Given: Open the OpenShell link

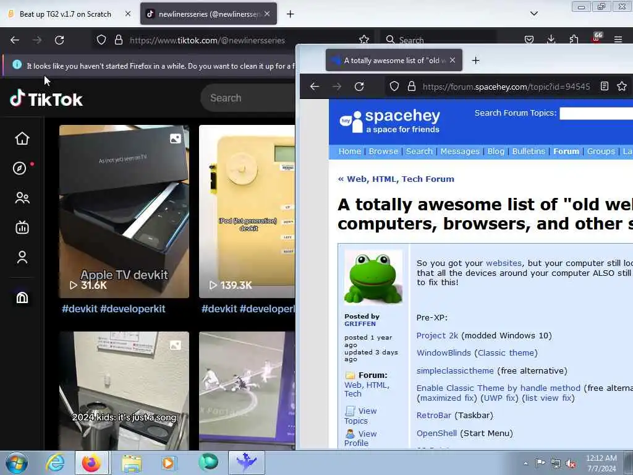Looking at the screenshot, I should click(x=436, y=434).
